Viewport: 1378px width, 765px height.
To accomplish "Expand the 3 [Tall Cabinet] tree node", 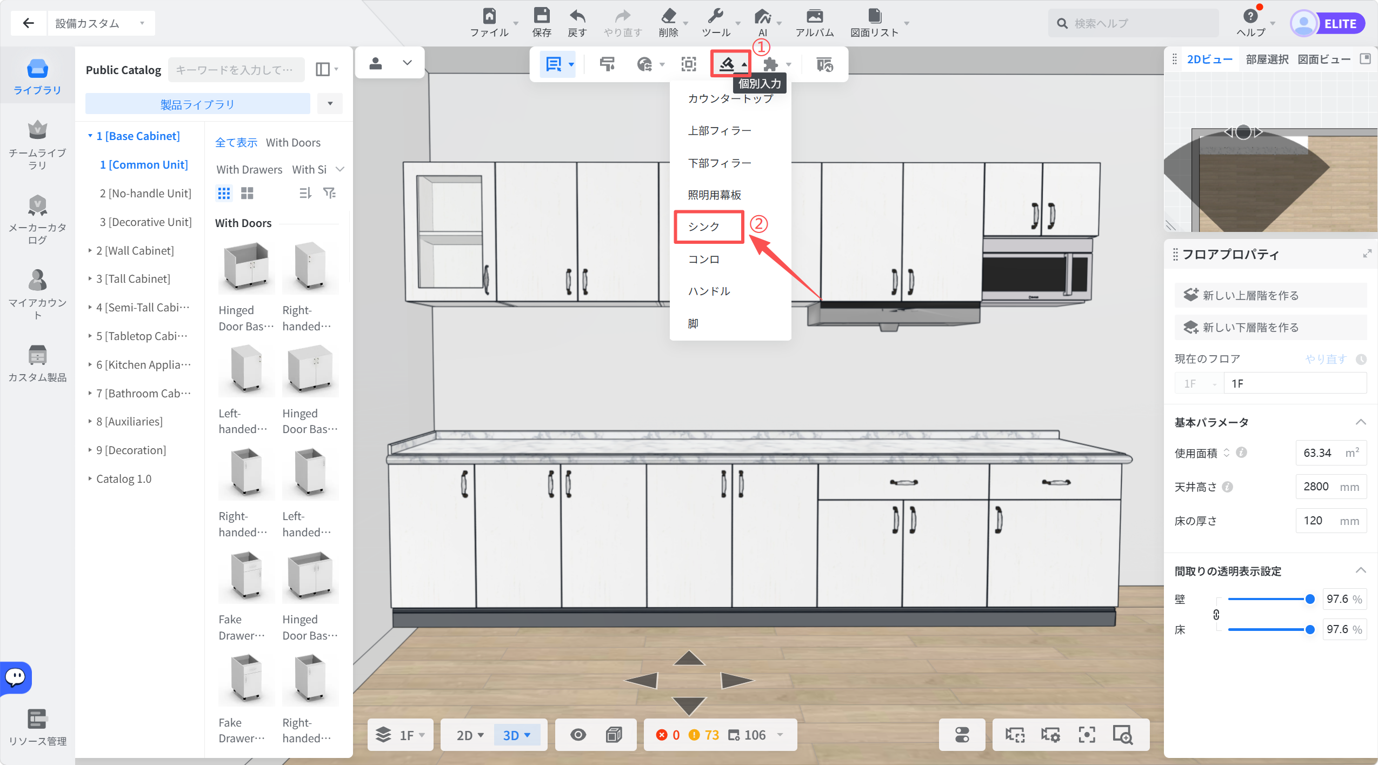I will (x=90, y=279).
